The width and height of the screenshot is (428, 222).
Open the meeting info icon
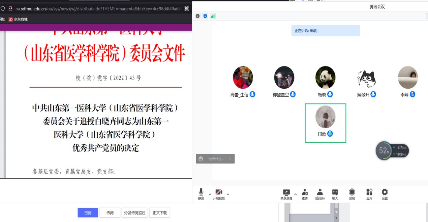197,16
